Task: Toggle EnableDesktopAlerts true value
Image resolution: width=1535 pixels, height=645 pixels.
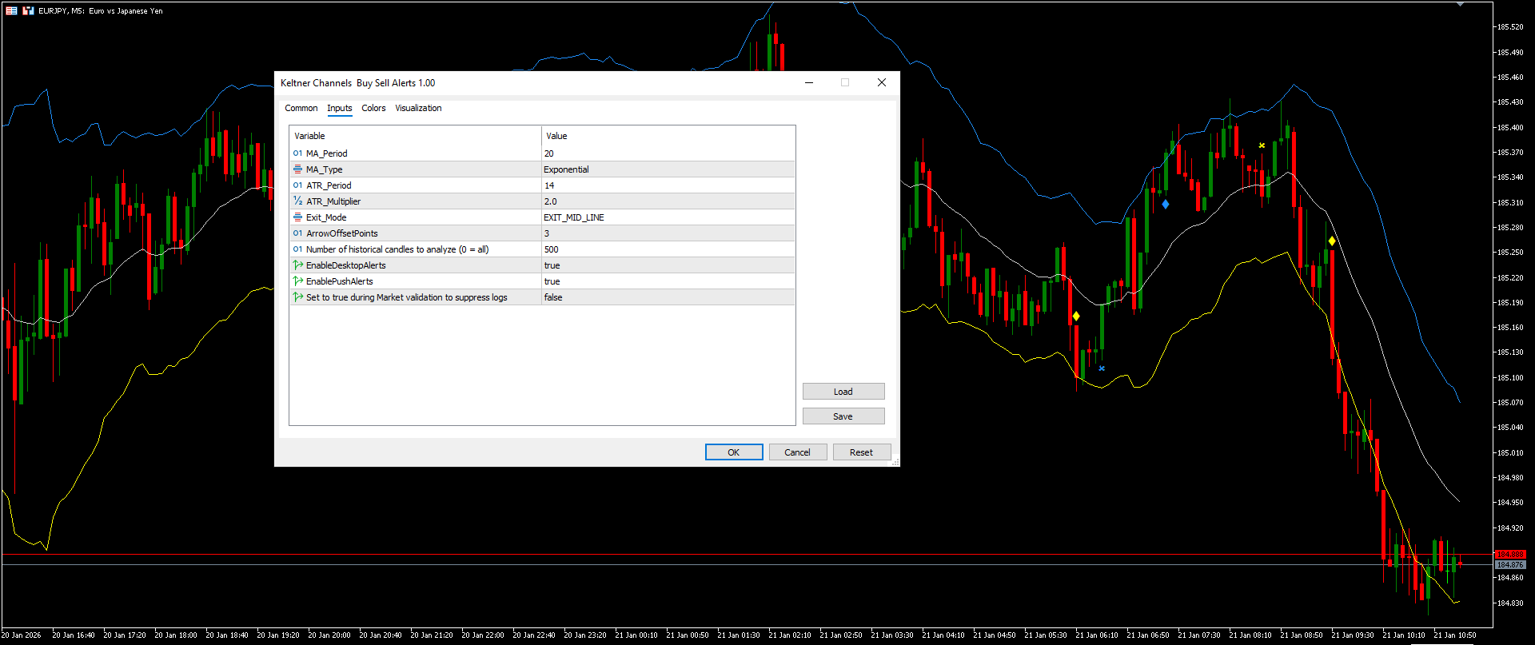Action: [x=668, y=265]
